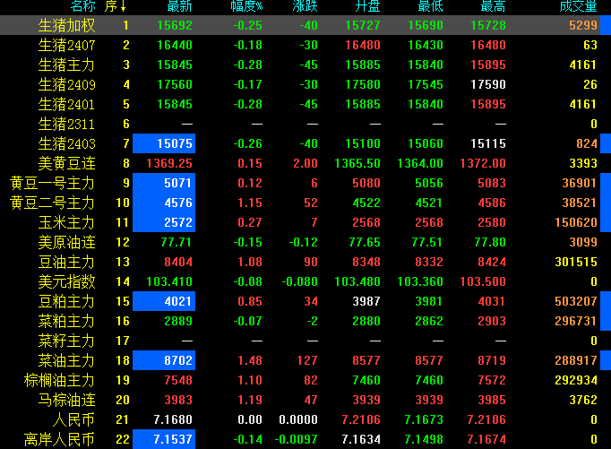Select the 生猪主力 row
The height and width of the screenshot is (449, 611).
305,65
